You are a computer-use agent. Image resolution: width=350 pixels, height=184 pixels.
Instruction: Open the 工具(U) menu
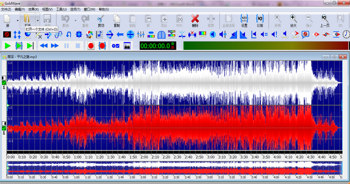[61, 9]
